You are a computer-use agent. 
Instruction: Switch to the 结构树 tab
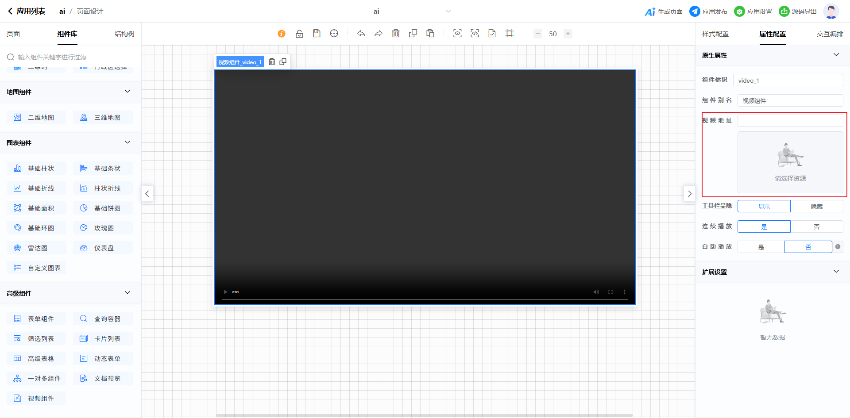pos(124,34)
